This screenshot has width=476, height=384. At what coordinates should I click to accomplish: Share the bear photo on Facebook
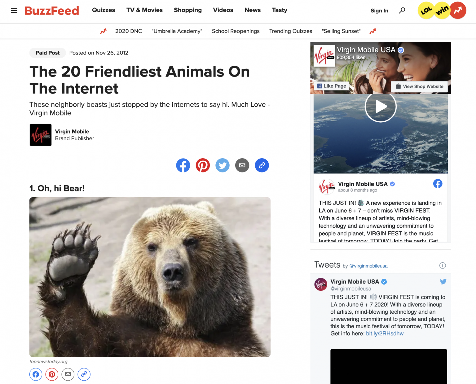pos(36,374)
